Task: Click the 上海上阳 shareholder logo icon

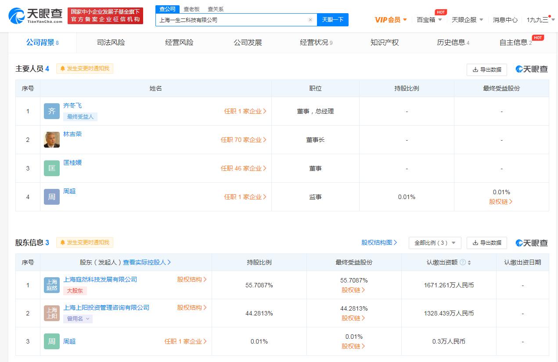Action: pos(52,313)
